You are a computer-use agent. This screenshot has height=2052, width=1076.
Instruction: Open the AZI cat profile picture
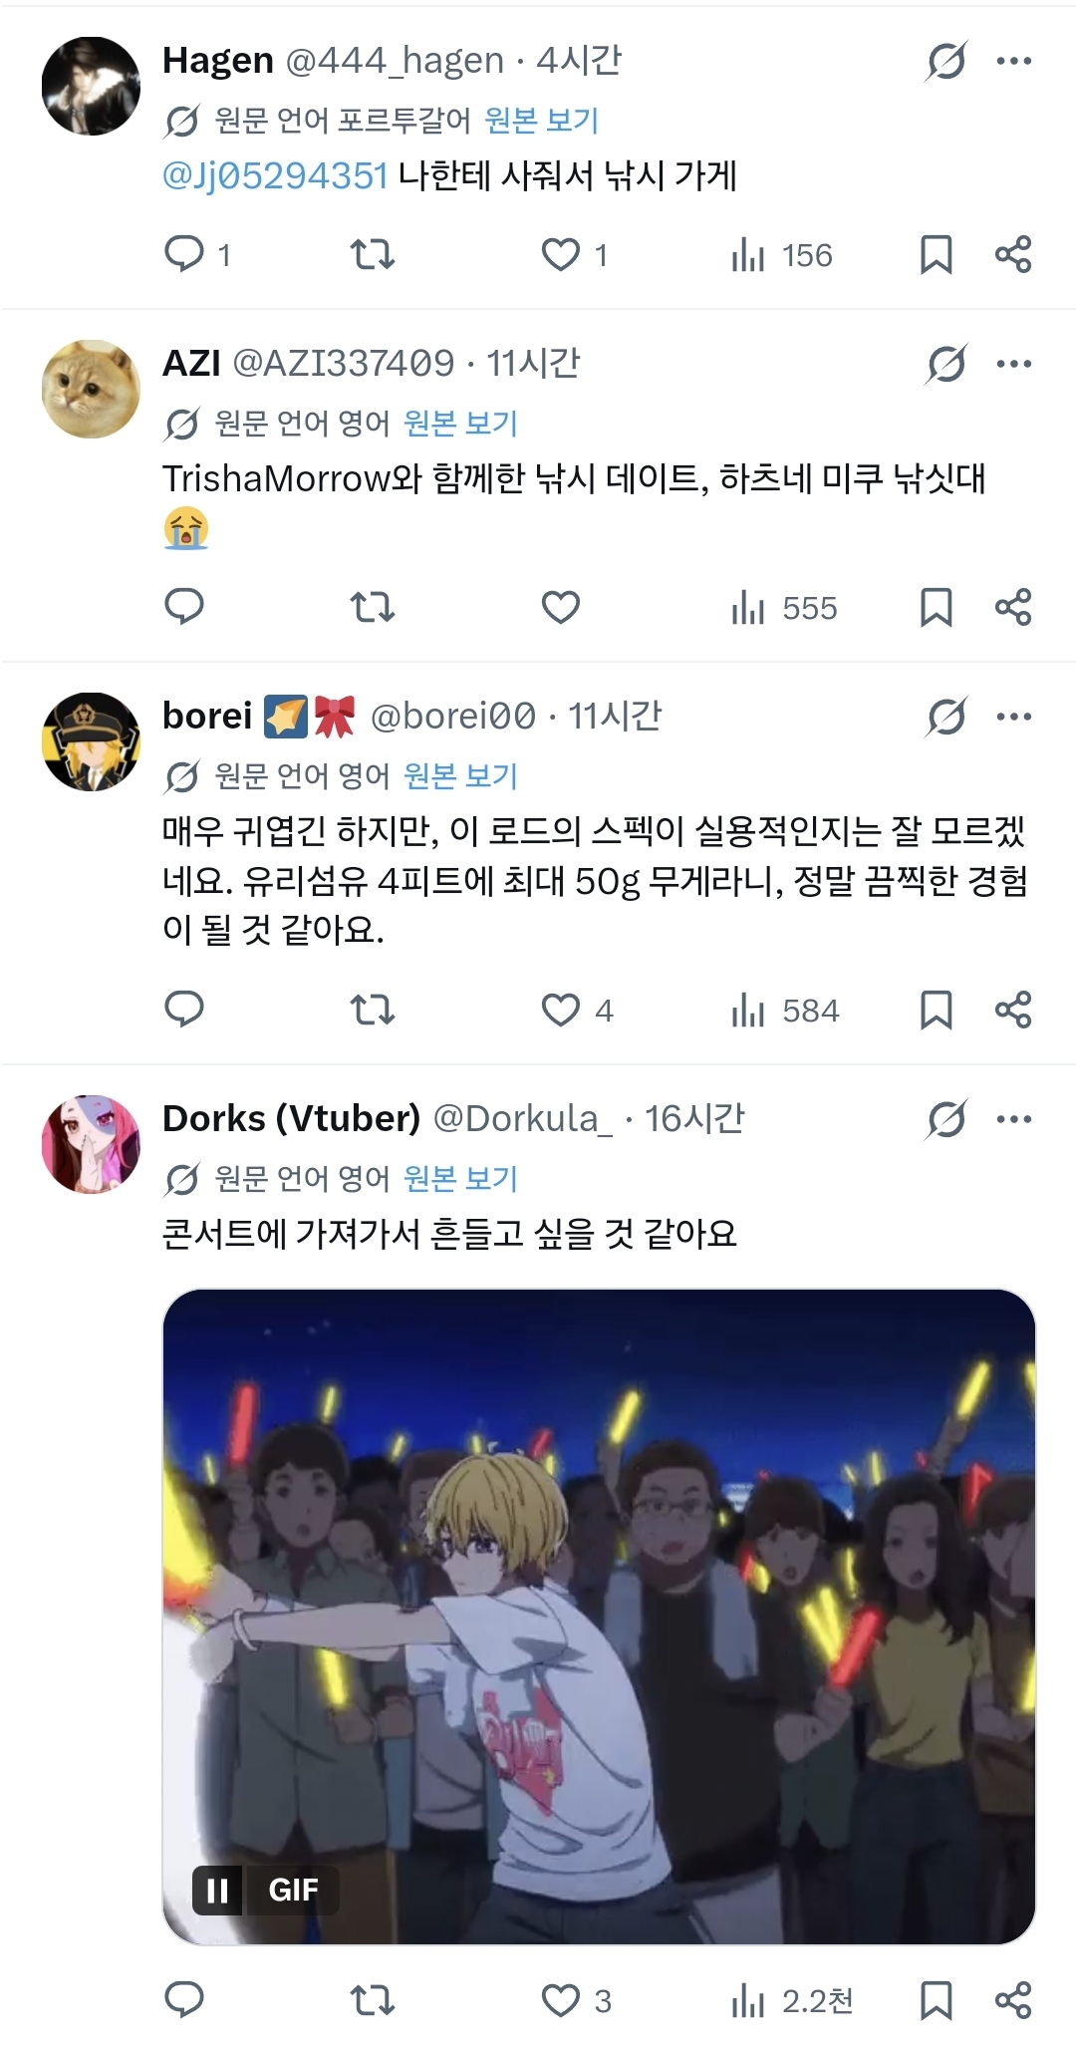pos(91,389)
